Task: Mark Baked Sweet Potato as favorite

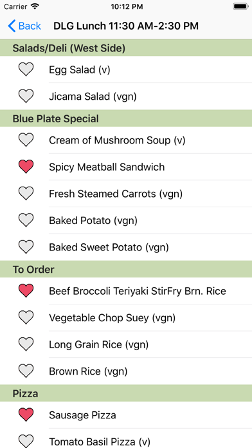Action: (x=26, y=247)
